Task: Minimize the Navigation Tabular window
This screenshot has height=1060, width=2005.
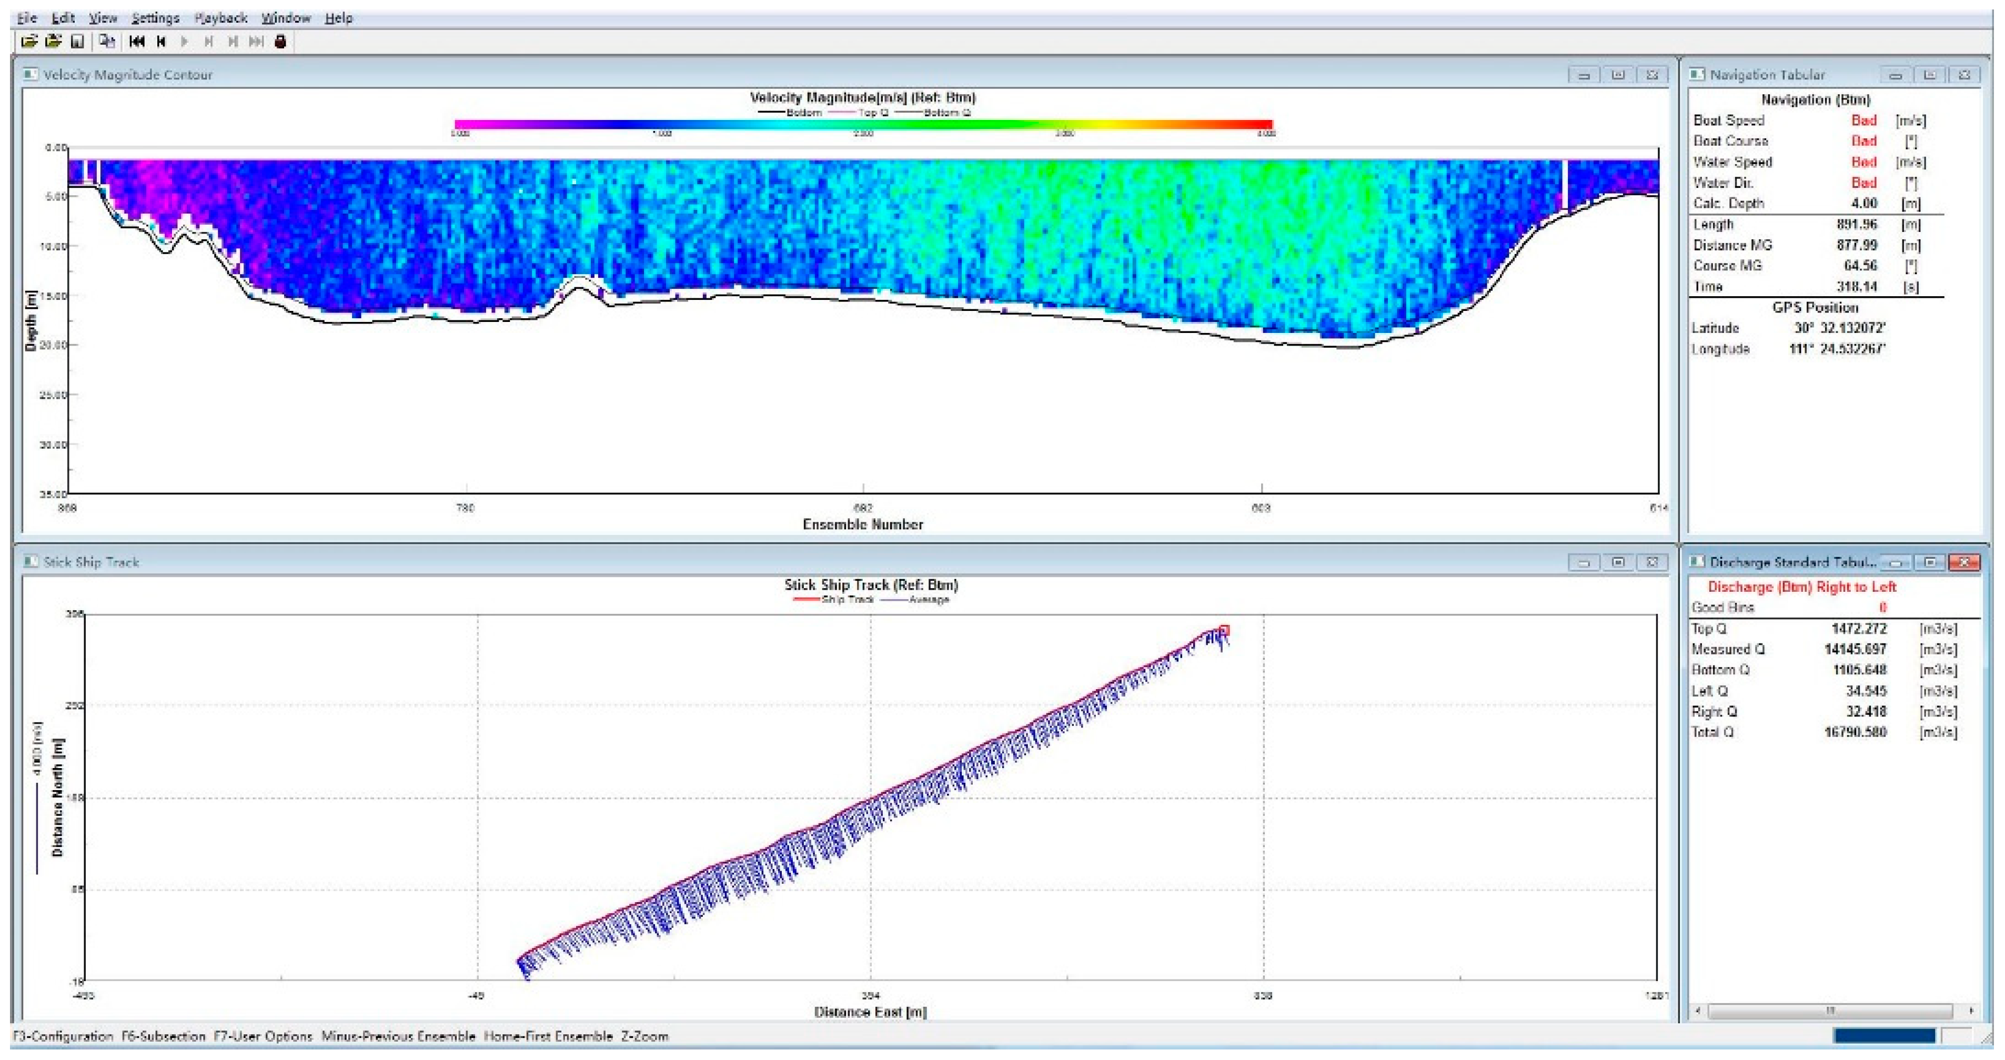Action: coord(1895,75)
